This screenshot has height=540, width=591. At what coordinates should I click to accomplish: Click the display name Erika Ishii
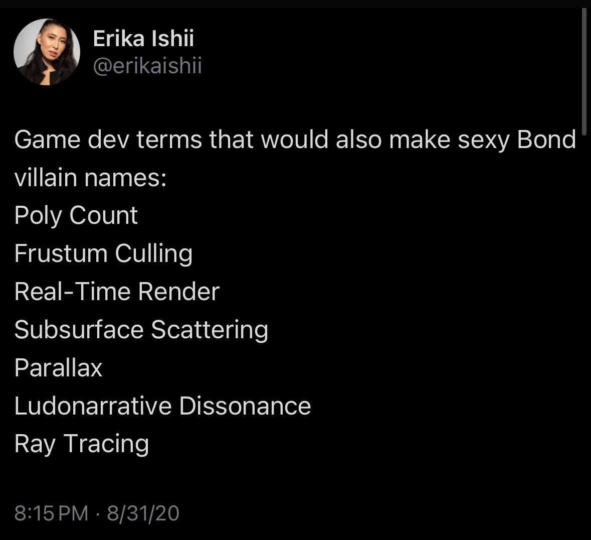click(143, 39)
